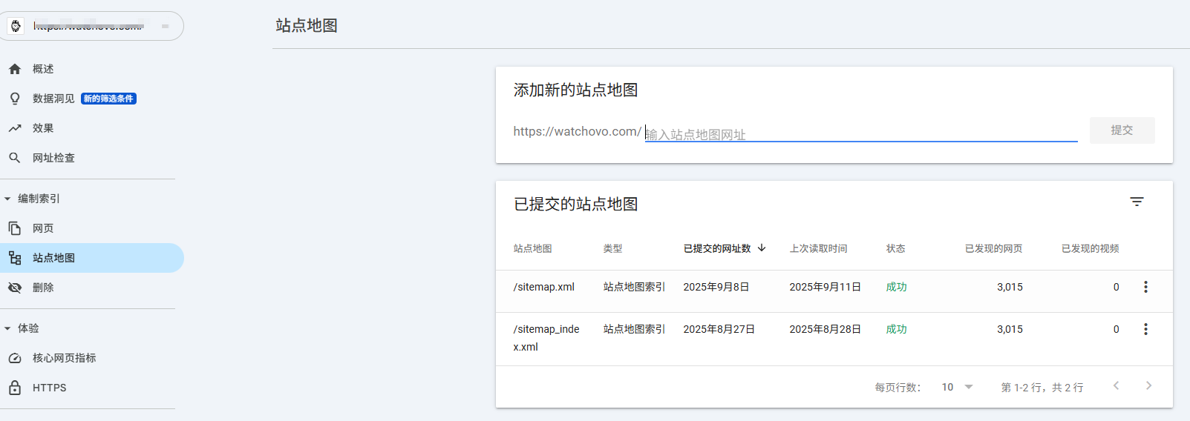Open the rows-per-page dropdown showing 10
The image size is (1190, 421).
click(957, 387)
